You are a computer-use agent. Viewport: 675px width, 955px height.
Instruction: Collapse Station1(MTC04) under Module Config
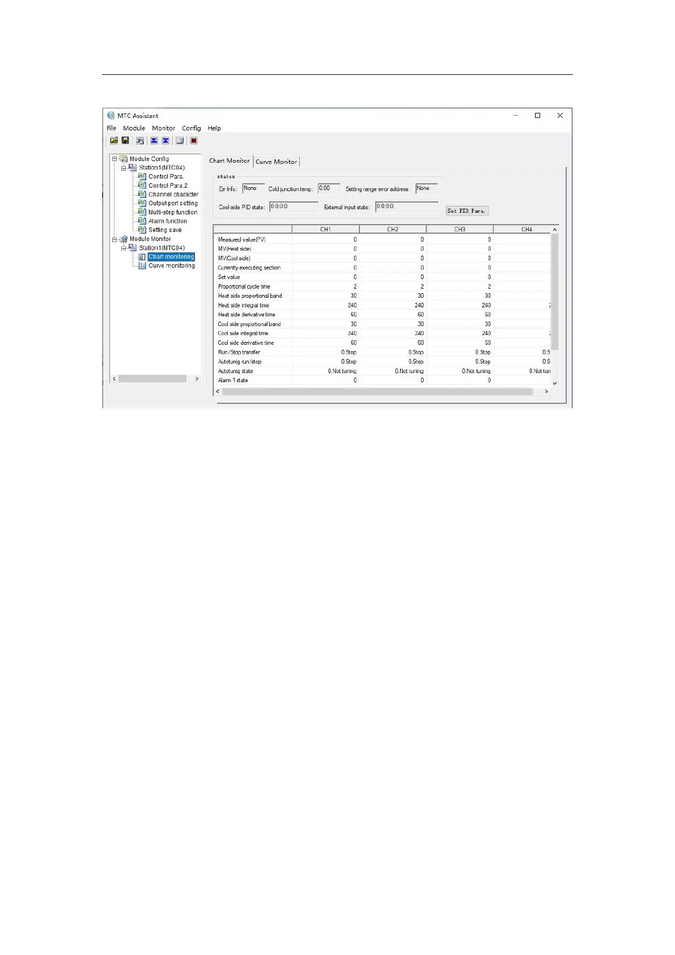click(x=124, y=168)
